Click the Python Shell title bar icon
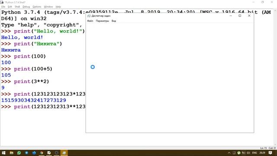277x156 pixels. tap(2, 2)
